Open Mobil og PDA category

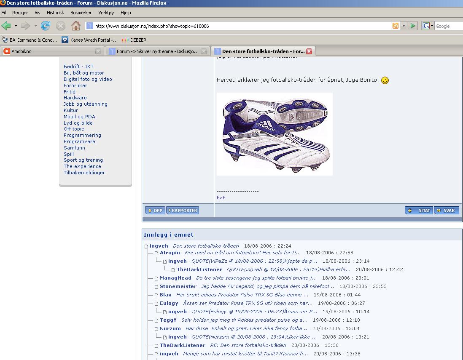click(x=79, y=117)
